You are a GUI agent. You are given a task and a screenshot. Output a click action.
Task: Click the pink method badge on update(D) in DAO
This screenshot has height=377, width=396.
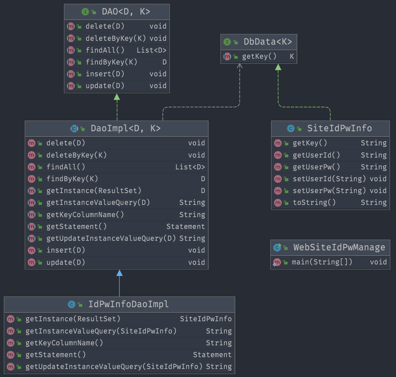click(x=71, y=86)
